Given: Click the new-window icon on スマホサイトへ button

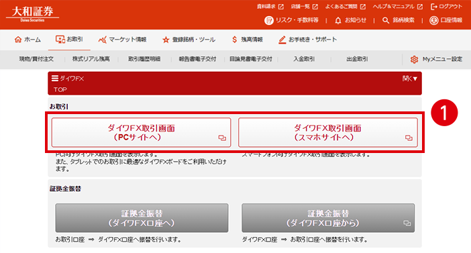Looking at the screenshot, I should (409, 138).
